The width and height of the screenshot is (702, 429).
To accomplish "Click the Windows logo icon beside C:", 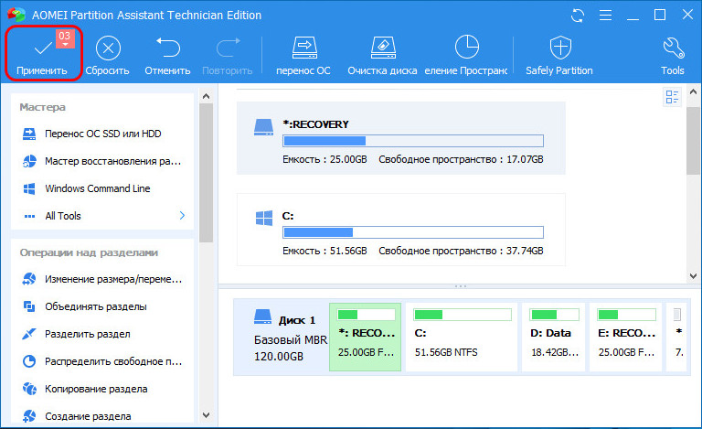I will tap(263, 218).
